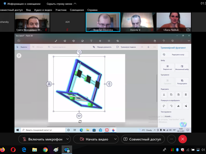This screenshot has width=206, height=154.
Task: Open the Paint 3D menu folder icon
Action: tap(19, 41)
